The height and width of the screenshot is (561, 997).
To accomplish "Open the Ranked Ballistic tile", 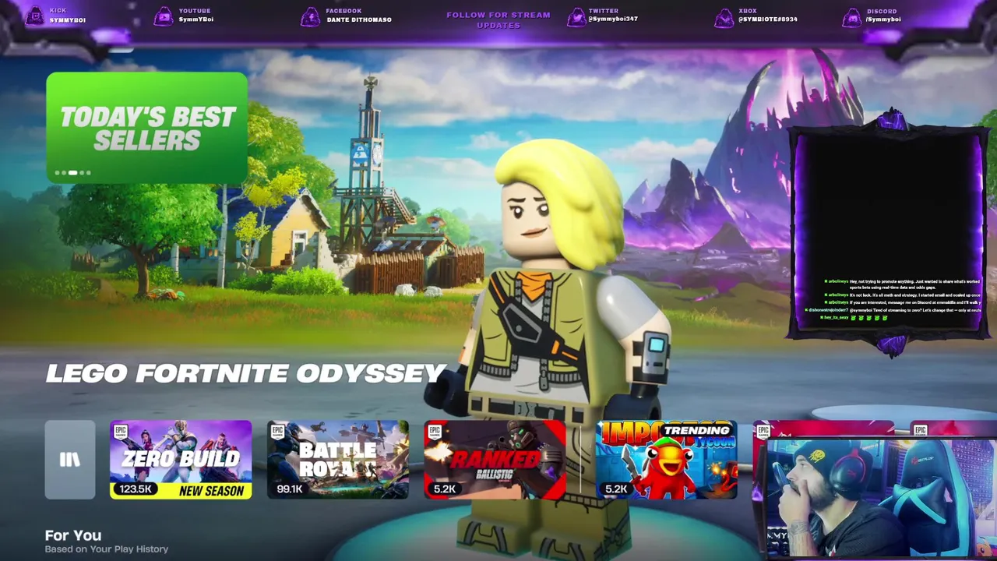I will (495, 460).
